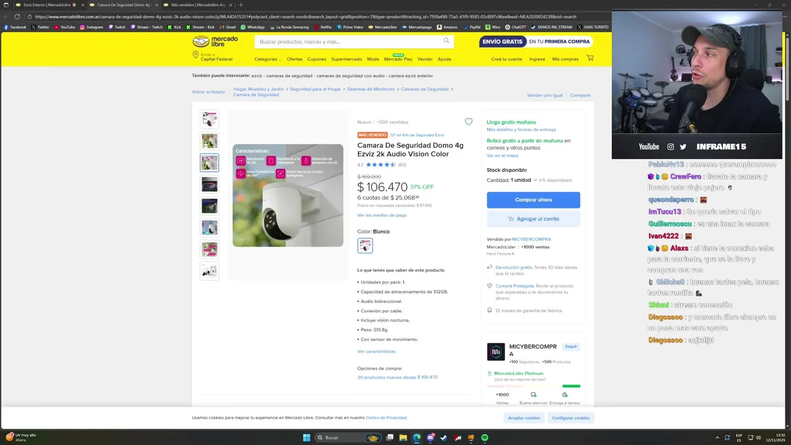
Task: Open Mis compras link
Action: 565,59
